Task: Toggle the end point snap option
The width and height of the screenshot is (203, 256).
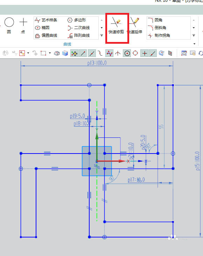Action: pyautogui.click(x=83, y=53)
